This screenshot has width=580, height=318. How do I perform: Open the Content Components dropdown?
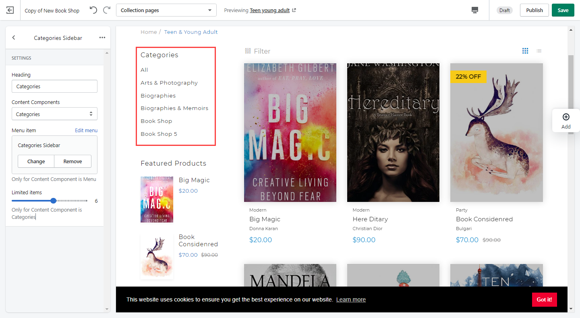(x=54, y=114)
